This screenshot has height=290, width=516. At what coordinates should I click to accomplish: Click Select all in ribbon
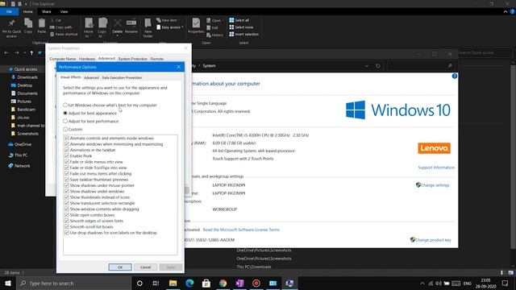click(x=239, y=20)
